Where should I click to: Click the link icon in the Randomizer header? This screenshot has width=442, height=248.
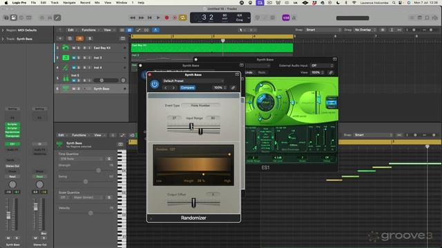point(233,87)
